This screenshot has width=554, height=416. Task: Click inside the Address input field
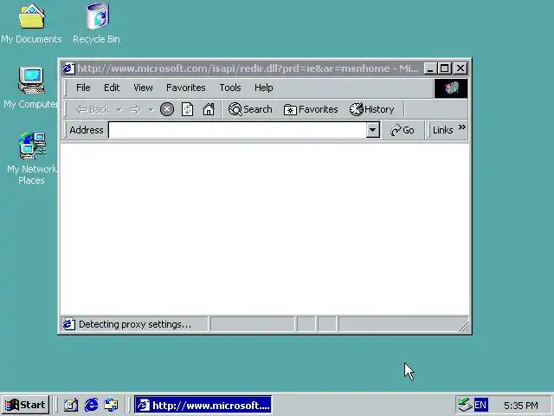tap(237, 130)
